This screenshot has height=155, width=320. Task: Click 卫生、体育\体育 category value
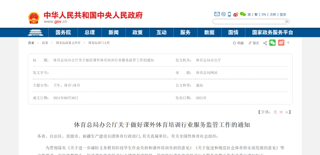[x=67, y=85]
